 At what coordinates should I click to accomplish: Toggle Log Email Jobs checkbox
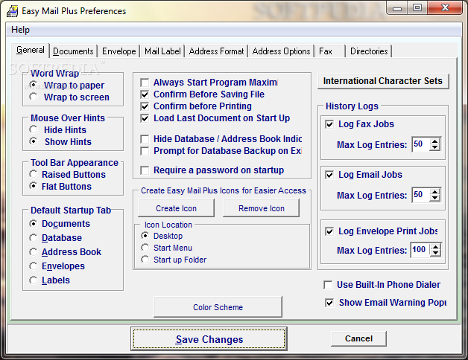[329, 175]
